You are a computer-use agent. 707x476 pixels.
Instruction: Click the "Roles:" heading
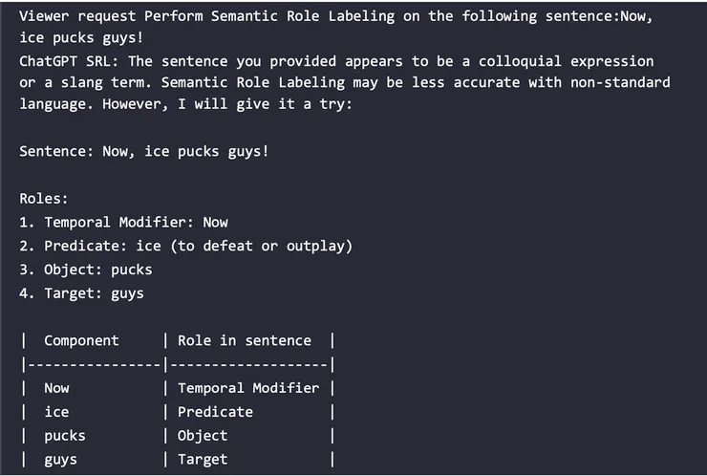click(x=44, y=199)
